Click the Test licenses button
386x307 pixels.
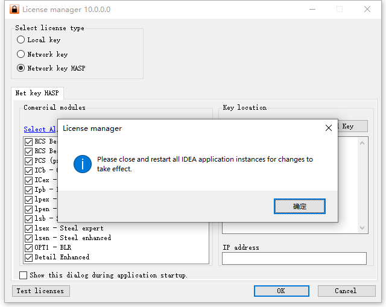point(41,291)
